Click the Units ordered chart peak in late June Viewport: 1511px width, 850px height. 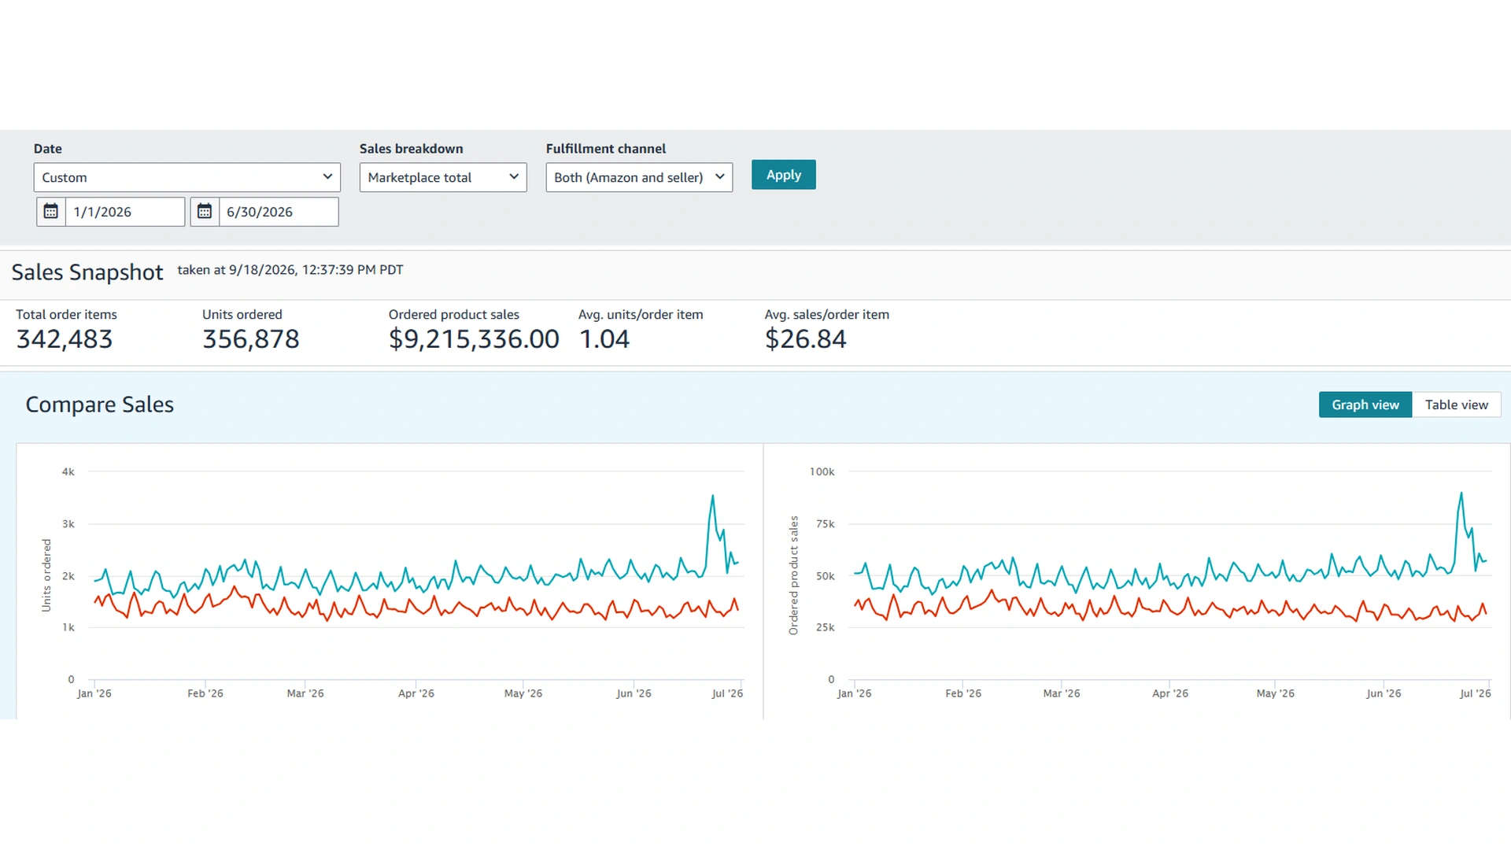pos(713,496)
